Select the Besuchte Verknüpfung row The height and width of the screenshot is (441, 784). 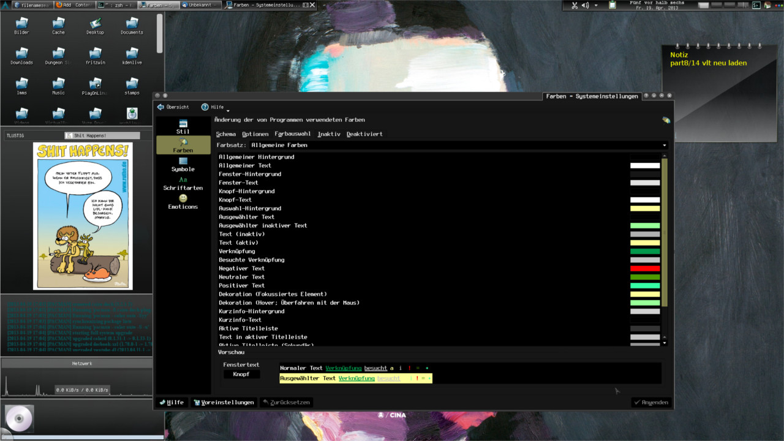(x=439, y=260)
